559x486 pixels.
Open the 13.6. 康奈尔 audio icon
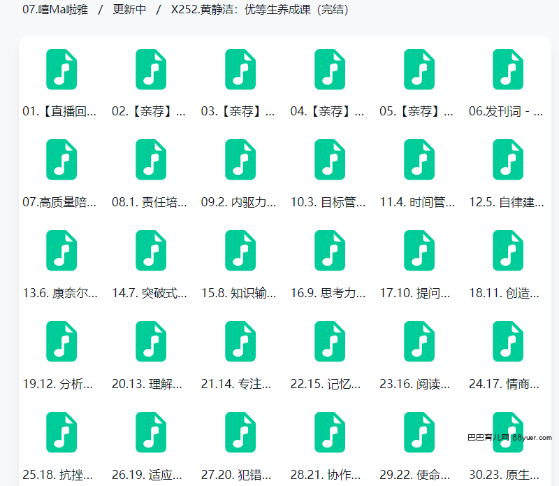tap(61, 250)
